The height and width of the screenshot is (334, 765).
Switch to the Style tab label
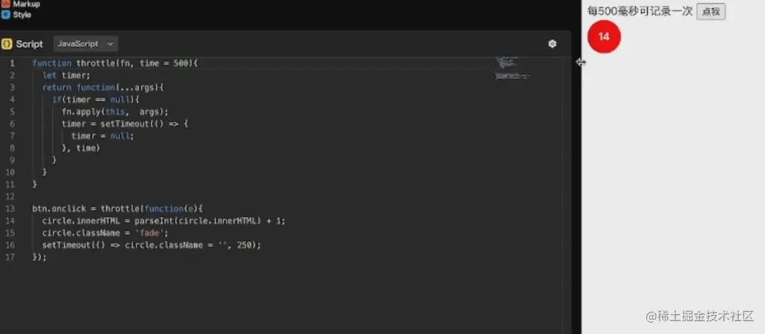click(22, 14)
